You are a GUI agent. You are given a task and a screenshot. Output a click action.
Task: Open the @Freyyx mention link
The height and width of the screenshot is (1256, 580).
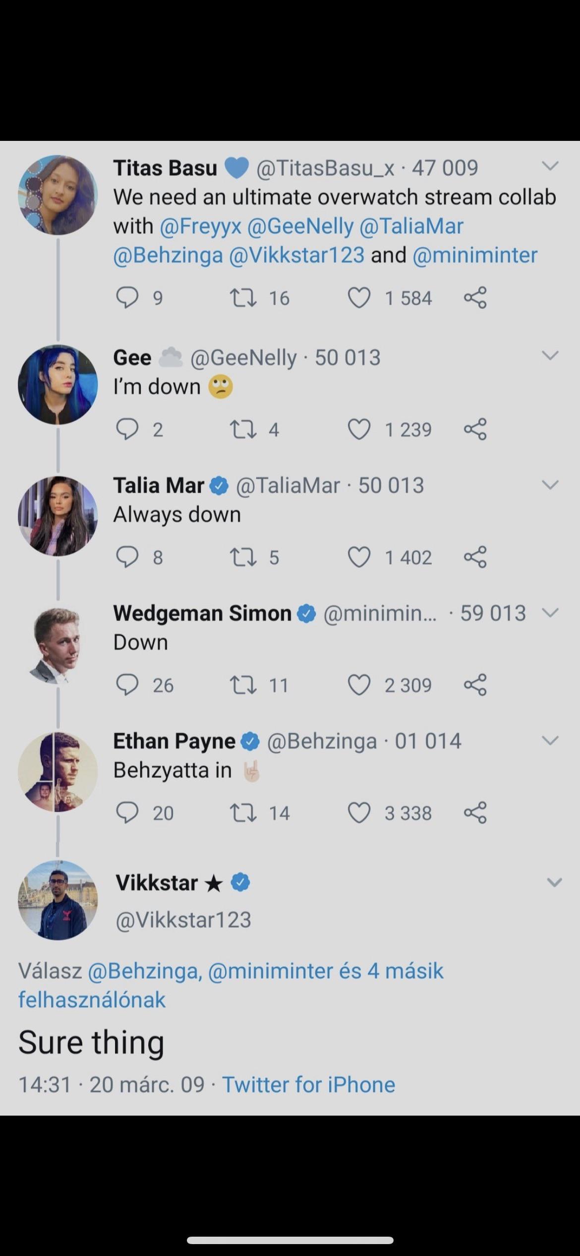(200, 226)
